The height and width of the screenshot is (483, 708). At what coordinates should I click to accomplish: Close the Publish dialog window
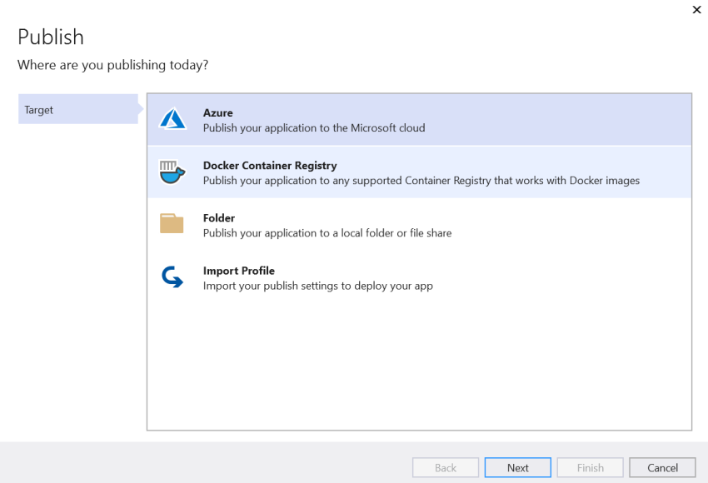point(696,10)
